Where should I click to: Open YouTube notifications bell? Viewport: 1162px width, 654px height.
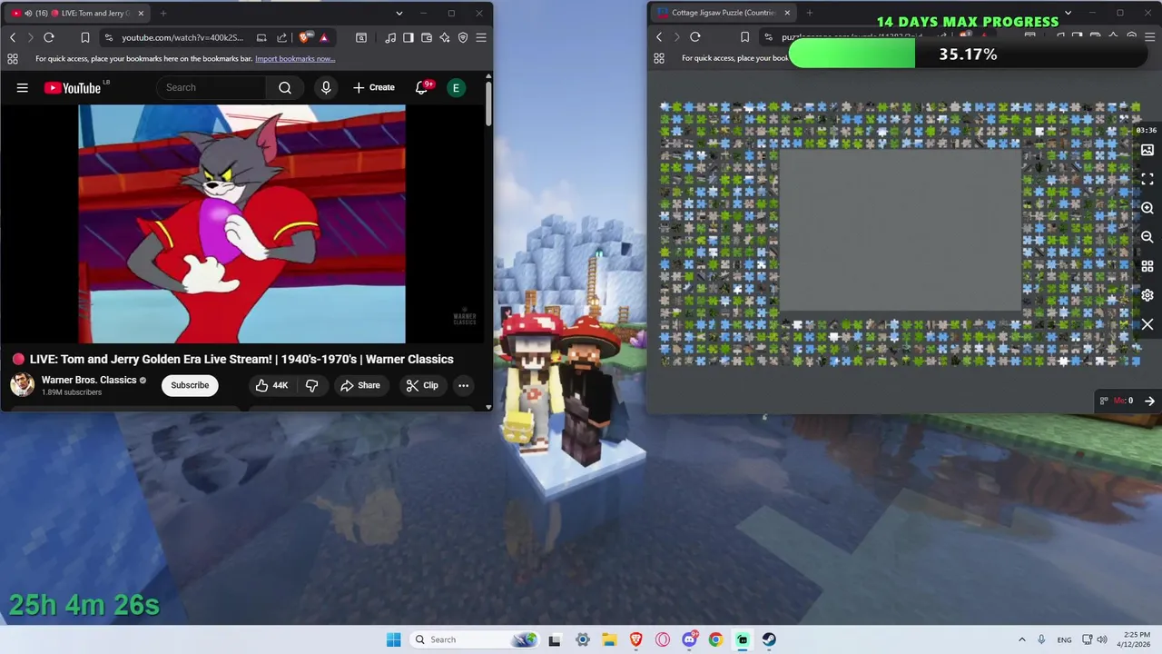[422, 87]
